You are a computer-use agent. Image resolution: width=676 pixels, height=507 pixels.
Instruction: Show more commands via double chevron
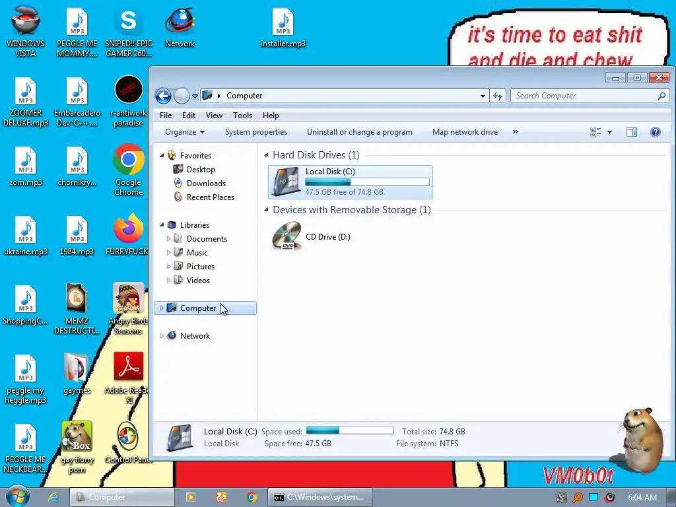[515, 132]
